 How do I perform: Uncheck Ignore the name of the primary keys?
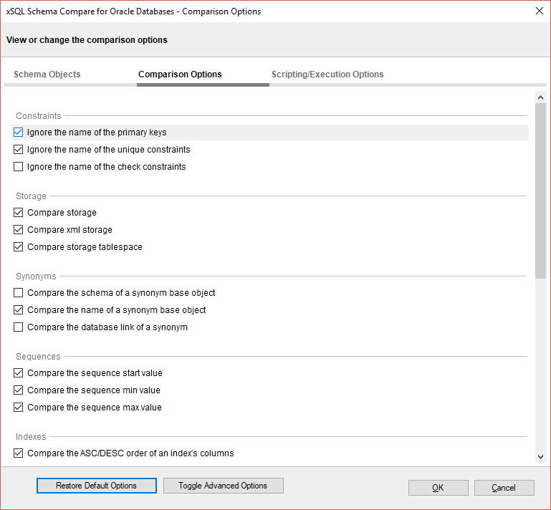point(19,133)
